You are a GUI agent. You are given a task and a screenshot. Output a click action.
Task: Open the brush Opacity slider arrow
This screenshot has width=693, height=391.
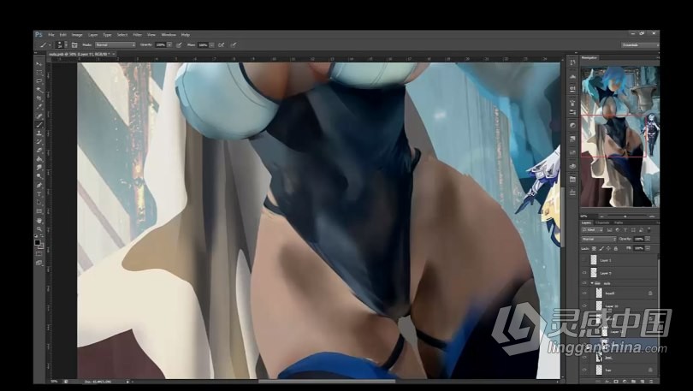pyautogui.click(x=169, y=44)
